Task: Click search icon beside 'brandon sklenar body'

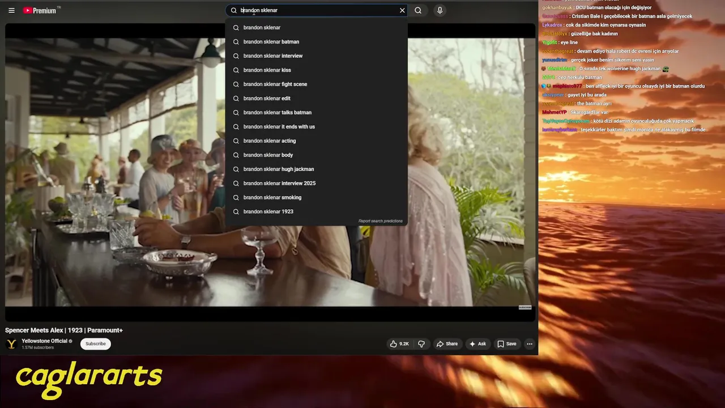Action: [x=236, y=155]
